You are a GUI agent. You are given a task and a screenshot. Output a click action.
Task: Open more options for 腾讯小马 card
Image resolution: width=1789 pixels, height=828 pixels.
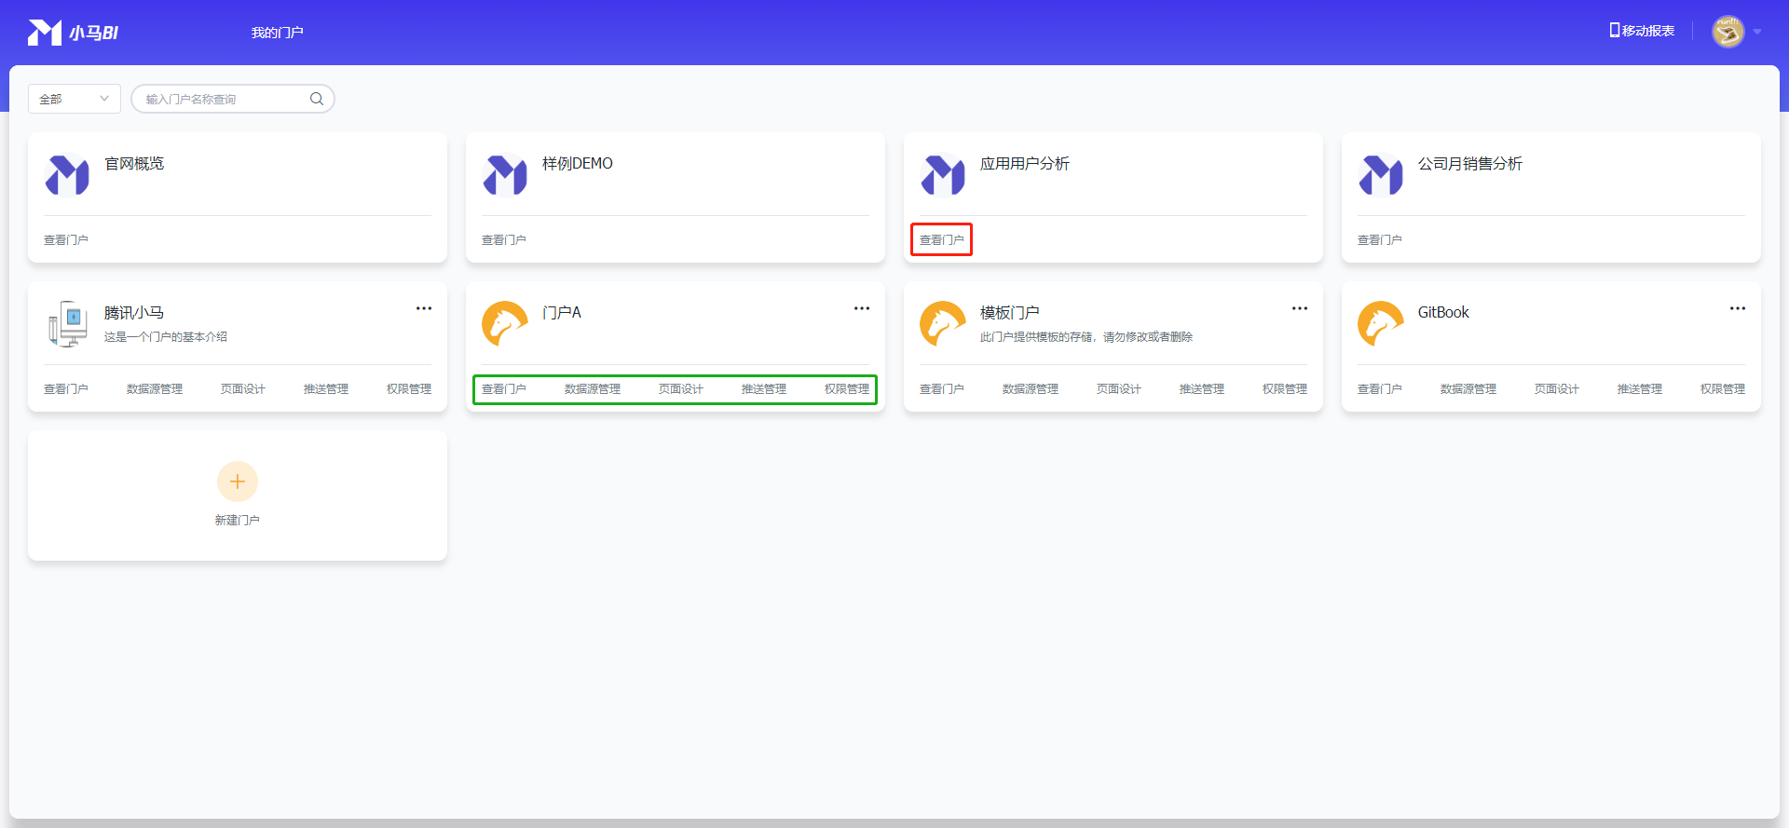coord(424,308)
